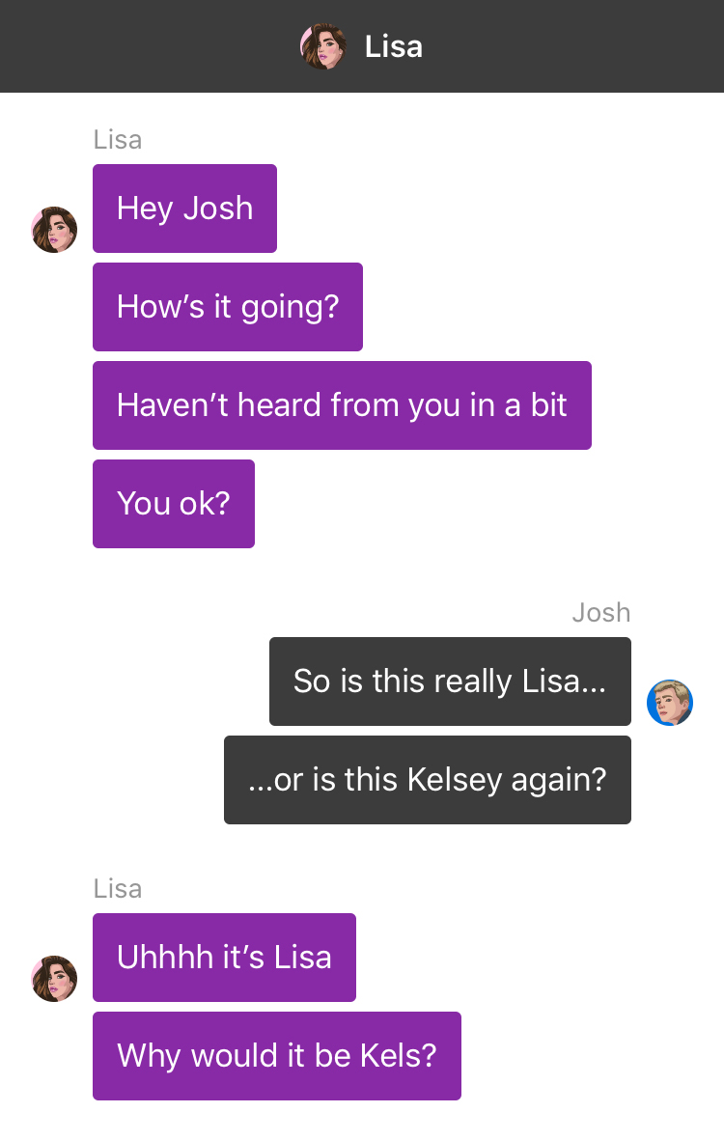Viewport: 724px width, 1140px height.
Task: Tap the second Lisa sender label
Action: click(118, 888)
